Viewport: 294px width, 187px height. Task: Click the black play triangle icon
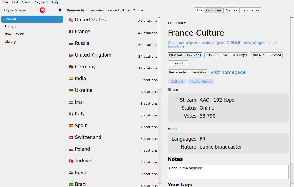coord(60,10)
